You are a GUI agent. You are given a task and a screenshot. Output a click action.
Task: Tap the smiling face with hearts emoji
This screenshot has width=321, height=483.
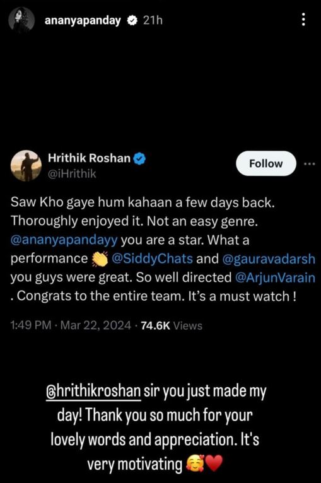pos(195,463)
